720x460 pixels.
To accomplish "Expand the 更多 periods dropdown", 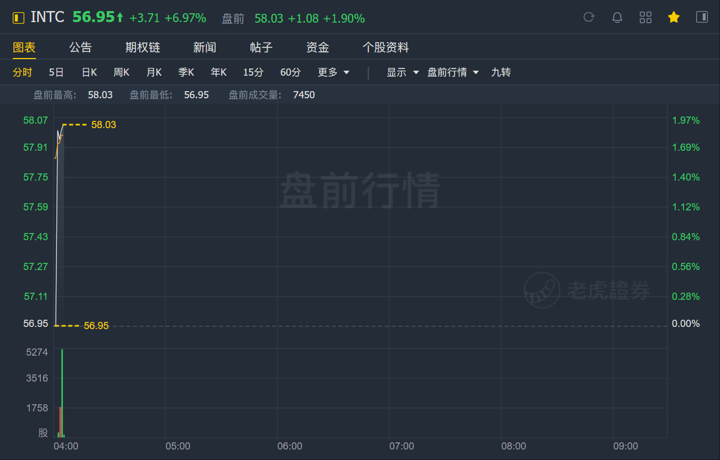I will point(333,72).
